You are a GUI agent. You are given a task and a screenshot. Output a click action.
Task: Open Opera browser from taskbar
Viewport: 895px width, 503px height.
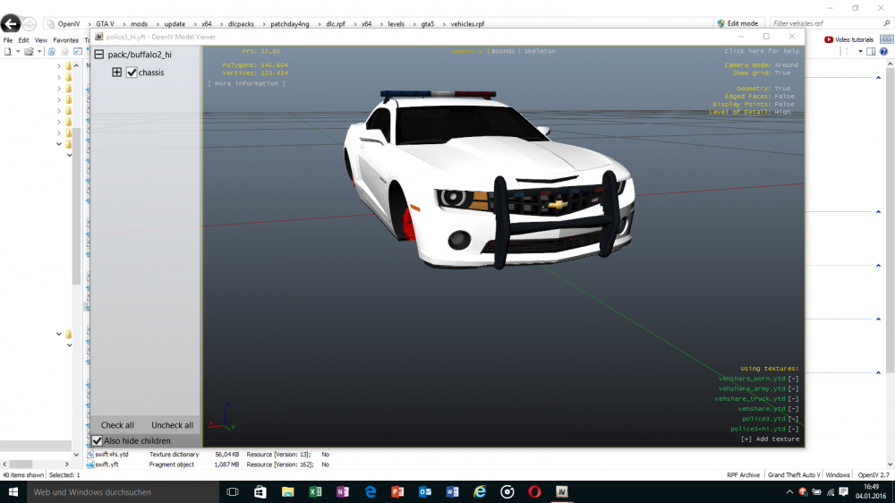534,491
